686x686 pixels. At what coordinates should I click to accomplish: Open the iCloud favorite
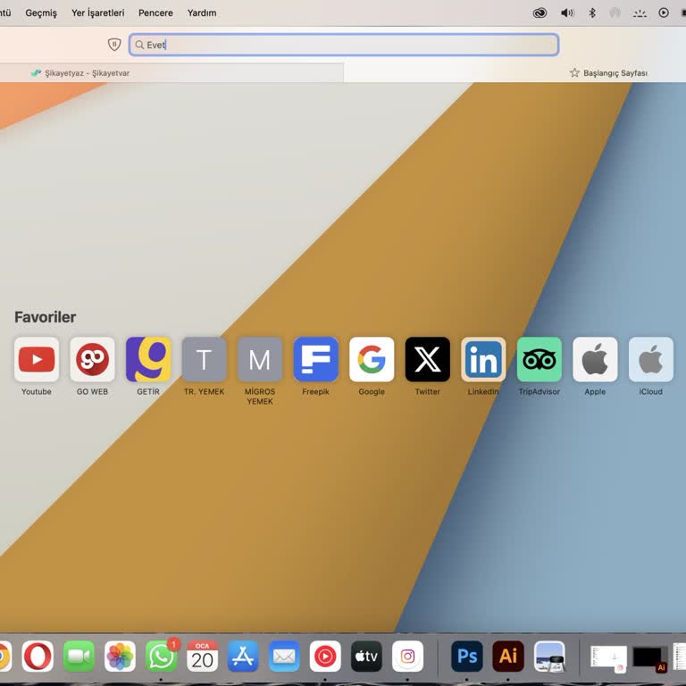coord(651,359)
